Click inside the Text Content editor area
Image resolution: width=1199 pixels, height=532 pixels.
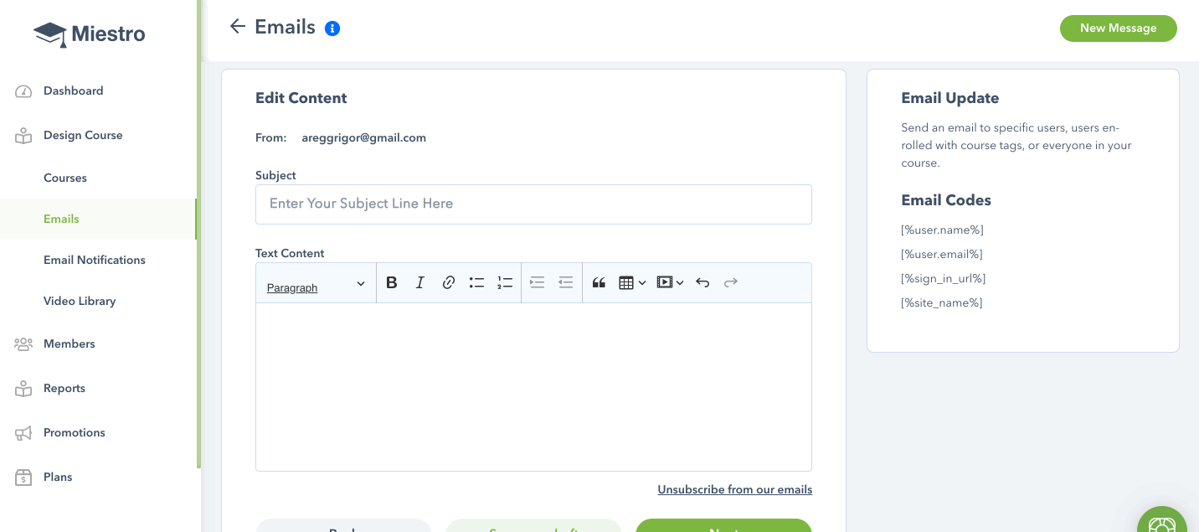(533, 387)
